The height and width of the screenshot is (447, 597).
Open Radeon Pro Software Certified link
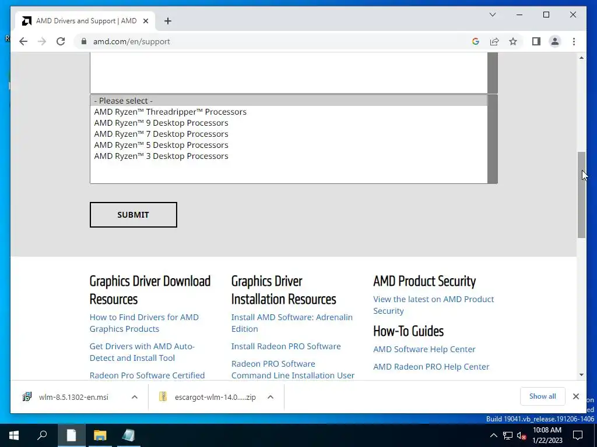[147, 375]
